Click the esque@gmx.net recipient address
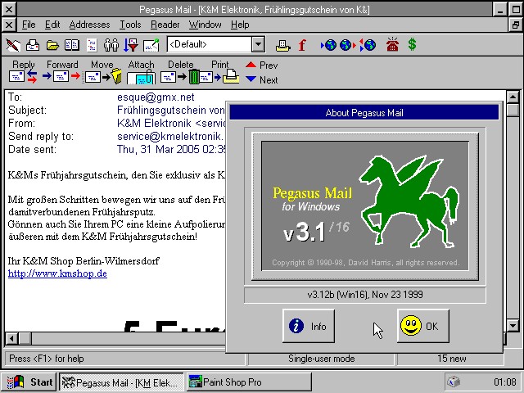 (x=156, y=97)
